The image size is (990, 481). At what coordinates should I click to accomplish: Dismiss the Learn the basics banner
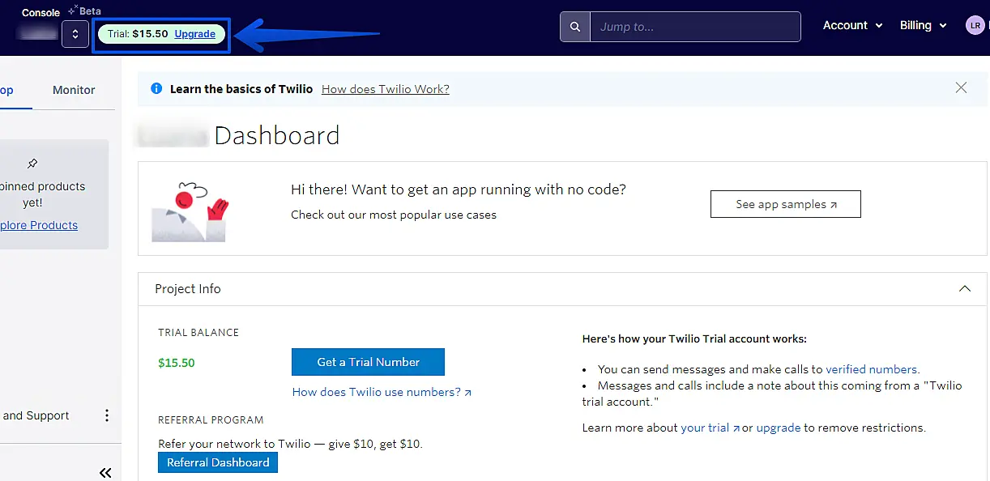[961, 88]
